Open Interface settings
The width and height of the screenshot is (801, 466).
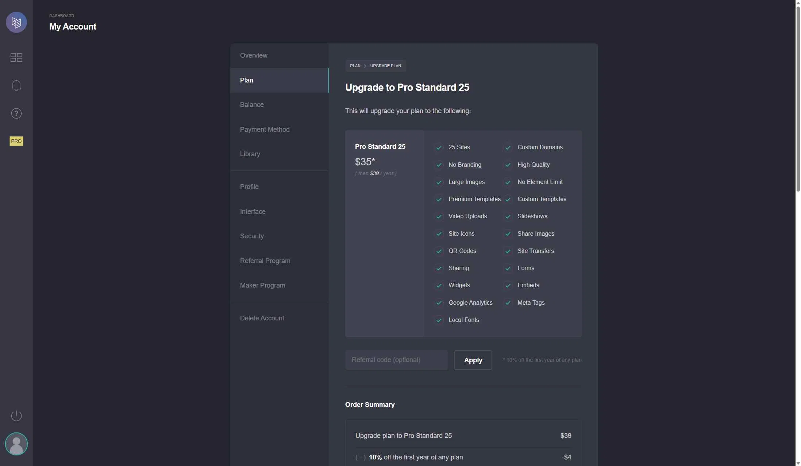tap(253, 211)
